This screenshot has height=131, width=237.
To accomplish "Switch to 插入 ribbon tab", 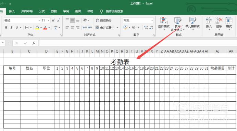I will point(12,11).
